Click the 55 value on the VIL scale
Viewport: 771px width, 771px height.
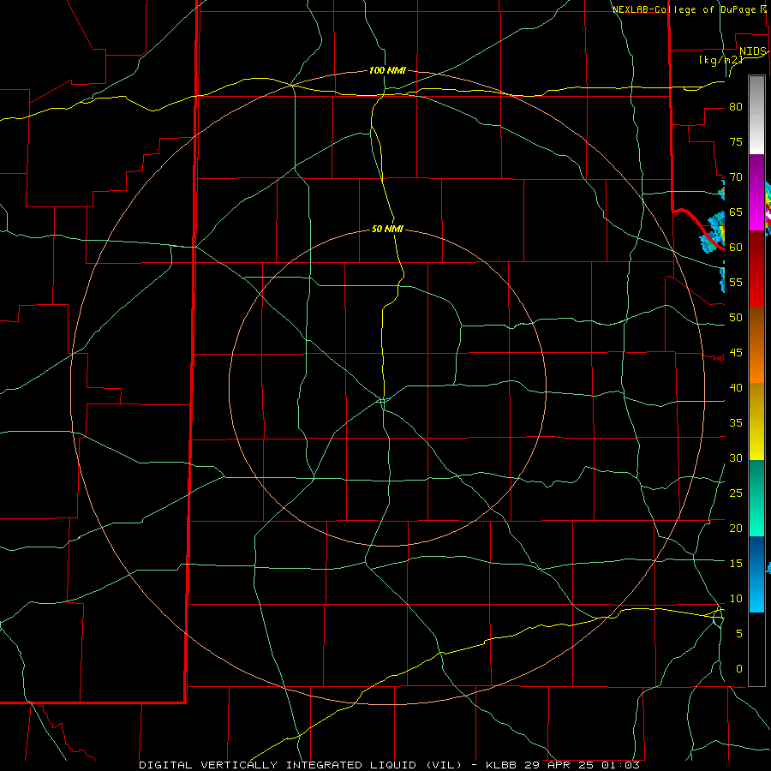coord(736,283)
